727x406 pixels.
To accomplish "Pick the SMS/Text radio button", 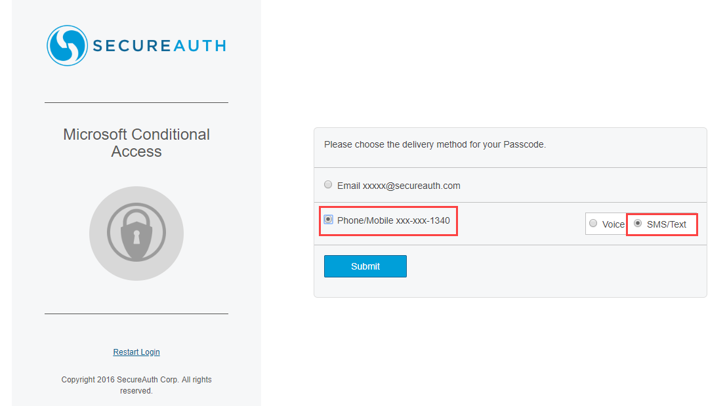I will (x=638, y=224).
